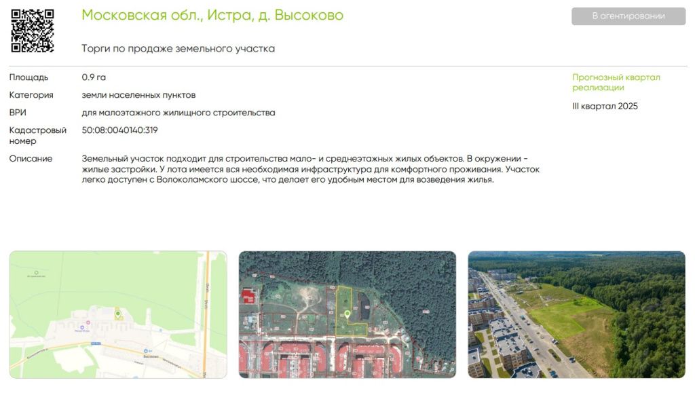Click the "Описание" field label
This screenshot has height=393, width=695.
pos(31,159)
